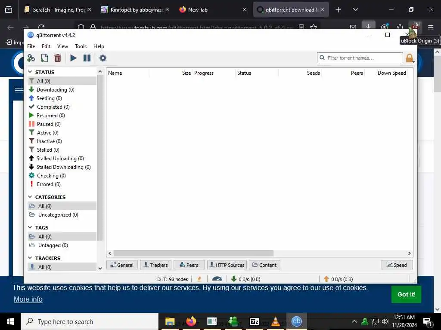Click the Add torrent link toolbar icon
The height and width of the screenshot is (330, 441).
[31, 58]
